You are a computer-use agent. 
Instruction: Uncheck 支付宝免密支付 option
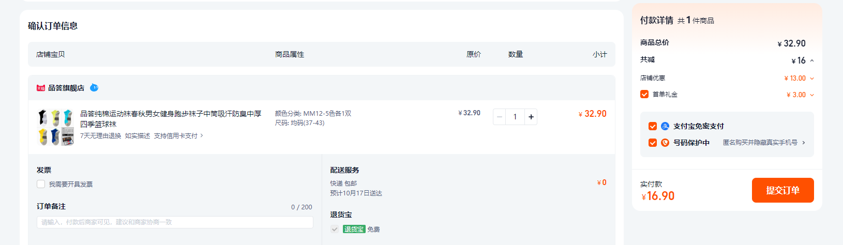(653, 126)
